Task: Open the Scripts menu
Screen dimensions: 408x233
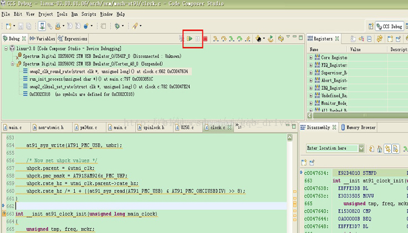Action: [89, 14]
